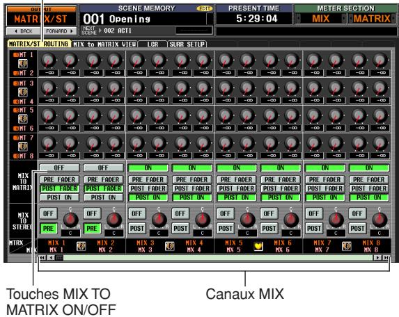Open the LCR tab
Image resolution: width=399 pixels, height=317 pixels.
[152, 44]
